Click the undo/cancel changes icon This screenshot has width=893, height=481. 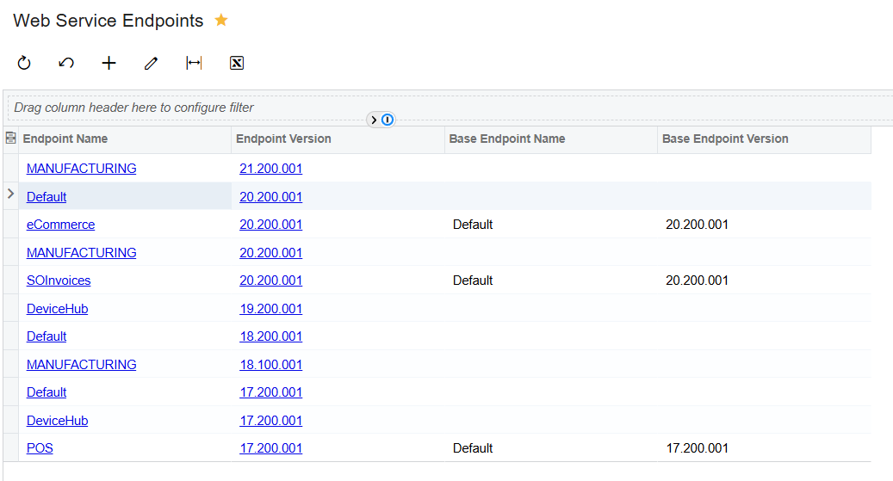(x=66, y=63)
